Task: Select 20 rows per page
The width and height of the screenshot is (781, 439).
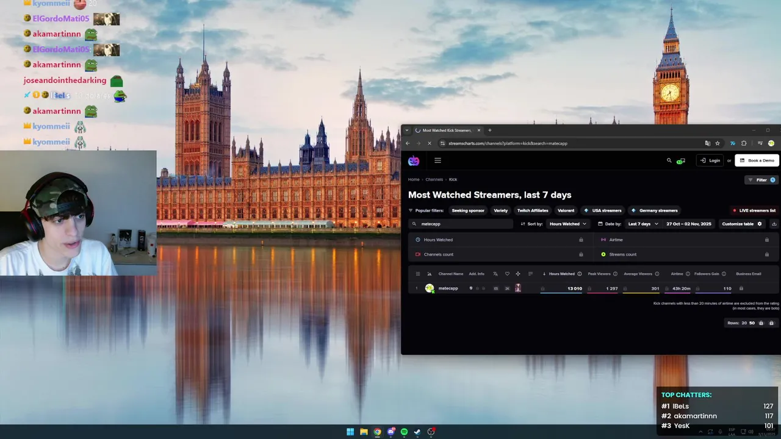Action: [744, 323]
